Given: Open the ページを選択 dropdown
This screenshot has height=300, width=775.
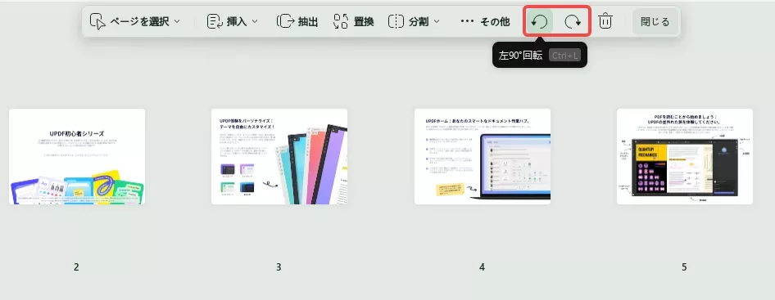Looking at the screenshot, I should 135,21.
